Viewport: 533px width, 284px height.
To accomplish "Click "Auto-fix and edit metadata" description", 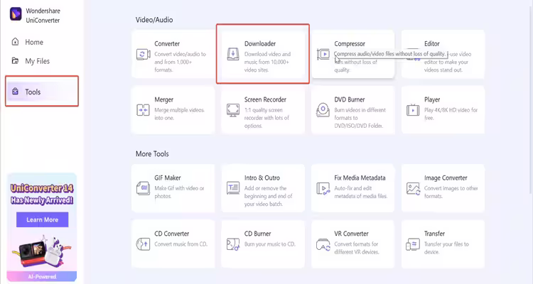I will (x=360, y=192).
